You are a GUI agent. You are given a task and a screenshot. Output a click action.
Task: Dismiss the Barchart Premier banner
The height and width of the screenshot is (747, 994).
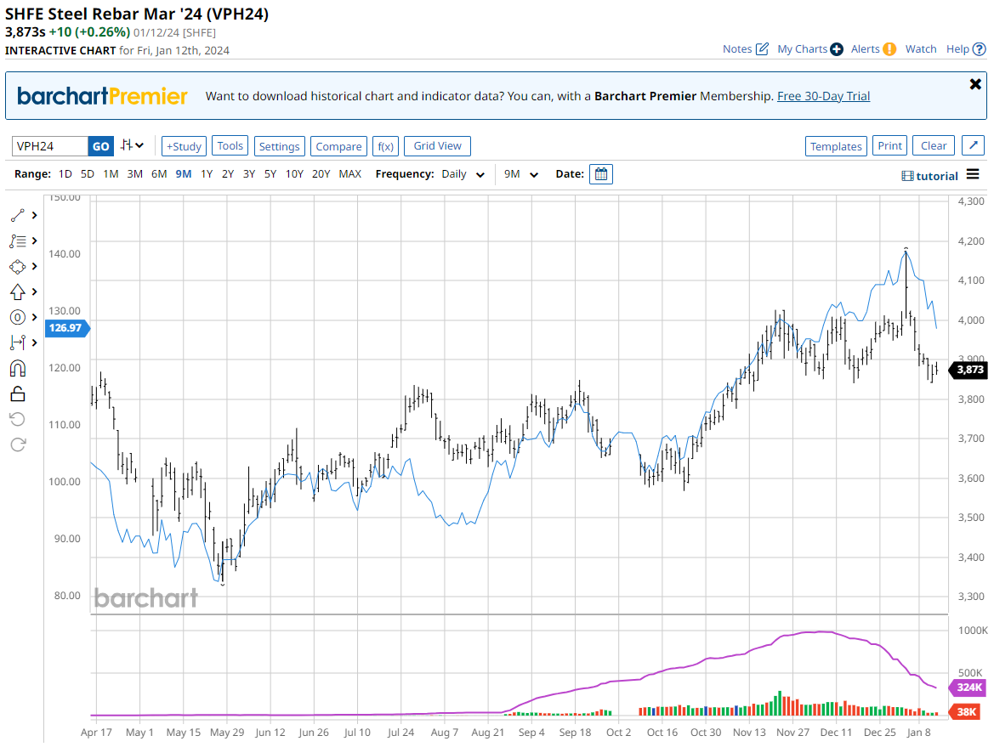point(975,84)
